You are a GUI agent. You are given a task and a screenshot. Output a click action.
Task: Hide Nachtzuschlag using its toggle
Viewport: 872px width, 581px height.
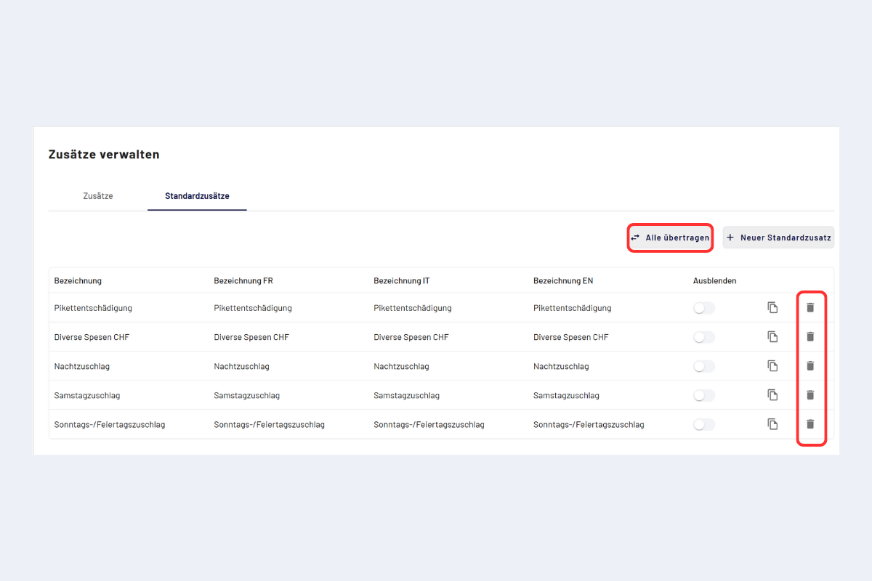click(703, 366)
